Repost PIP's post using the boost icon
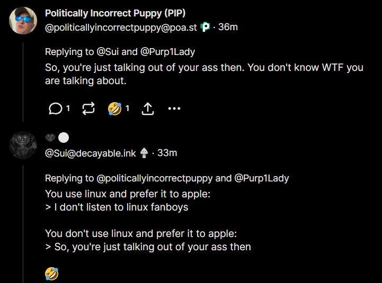 [x=88, y=108]
